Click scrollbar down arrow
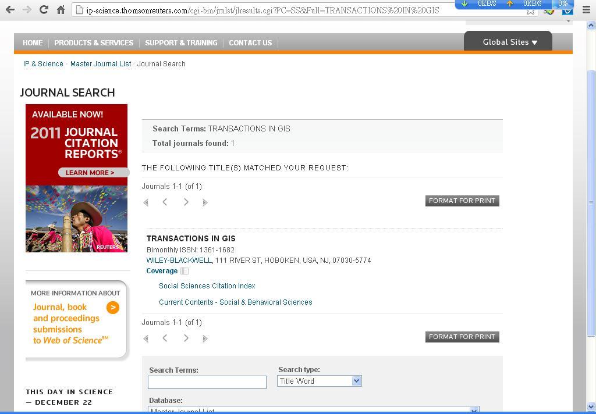Image resolution: width=596 pixels, height=414 pixels. tap(591, 407)
